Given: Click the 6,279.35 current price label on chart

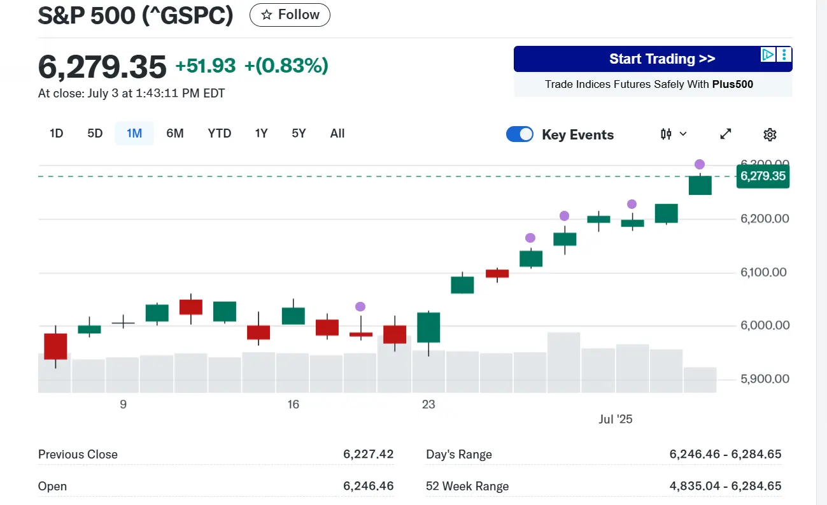Looking at the screenshot, I should [x=762, y=176].
